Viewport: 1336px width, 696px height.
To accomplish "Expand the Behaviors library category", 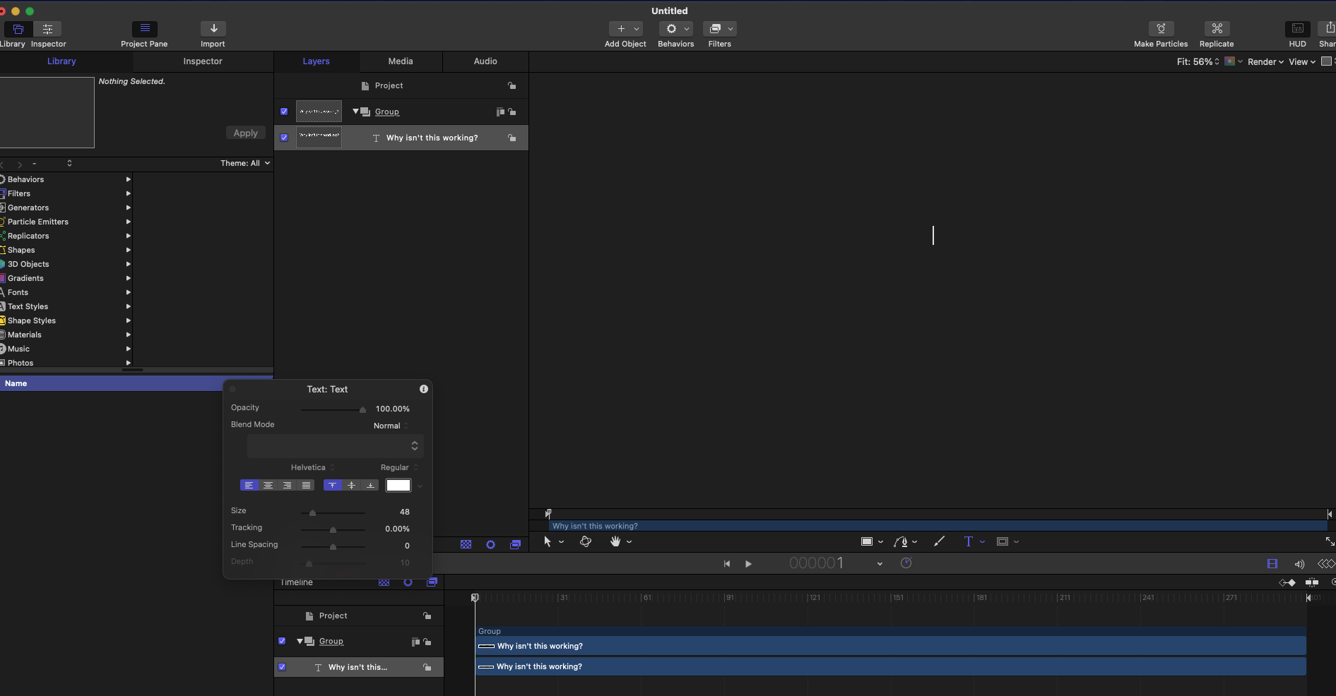I will [x=128, y=179].
